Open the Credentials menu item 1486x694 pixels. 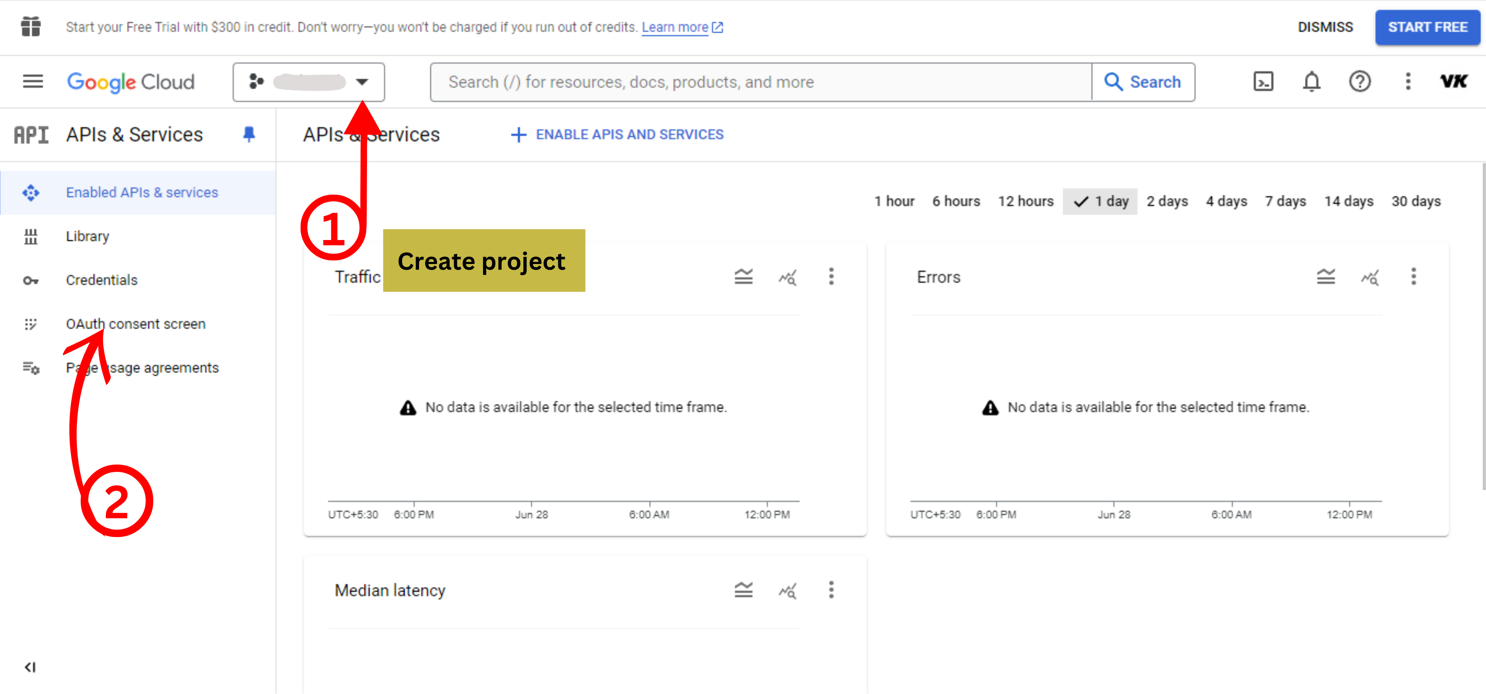[138, 280]
